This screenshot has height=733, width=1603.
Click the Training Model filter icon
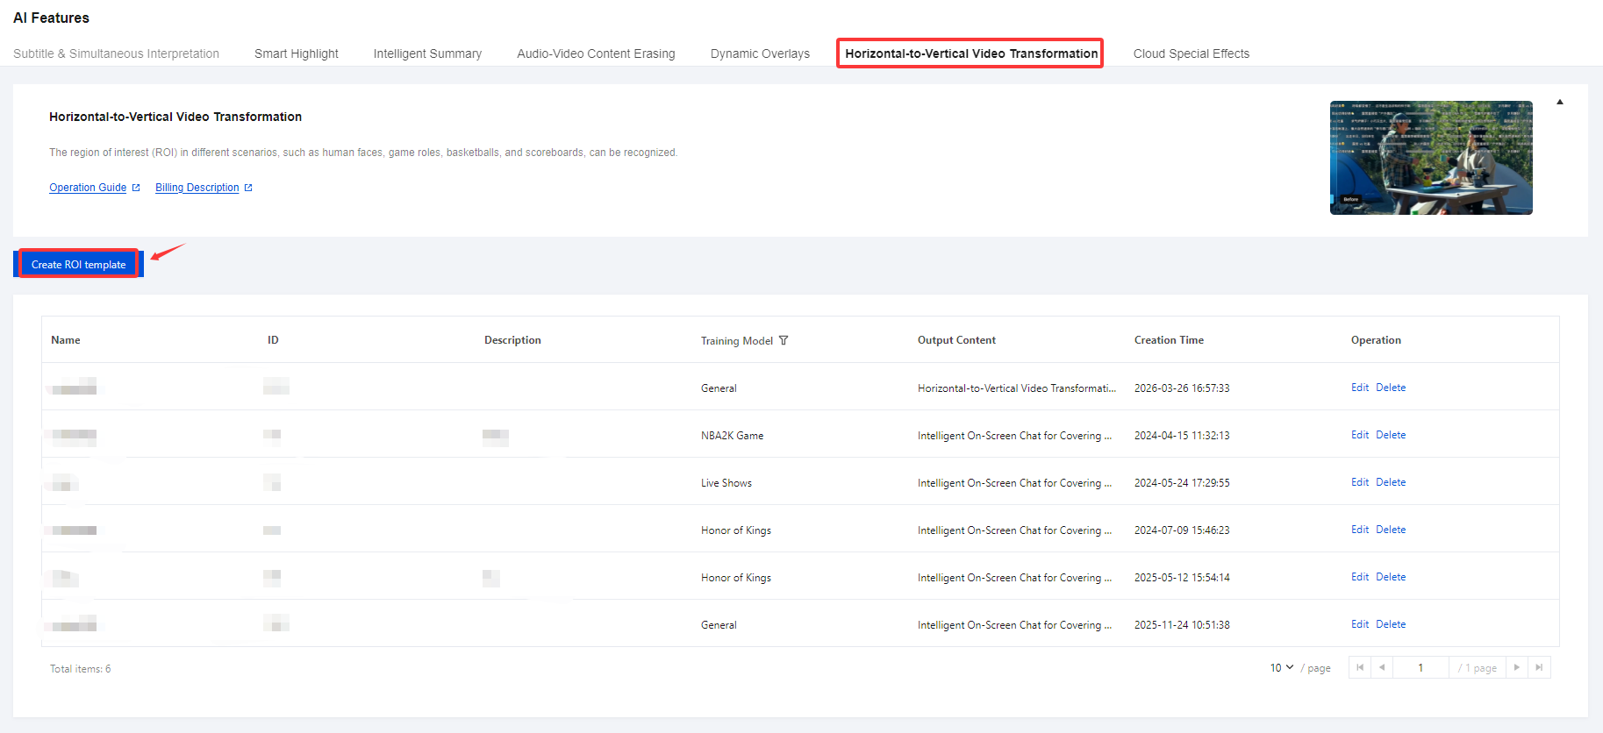point(784,341)
